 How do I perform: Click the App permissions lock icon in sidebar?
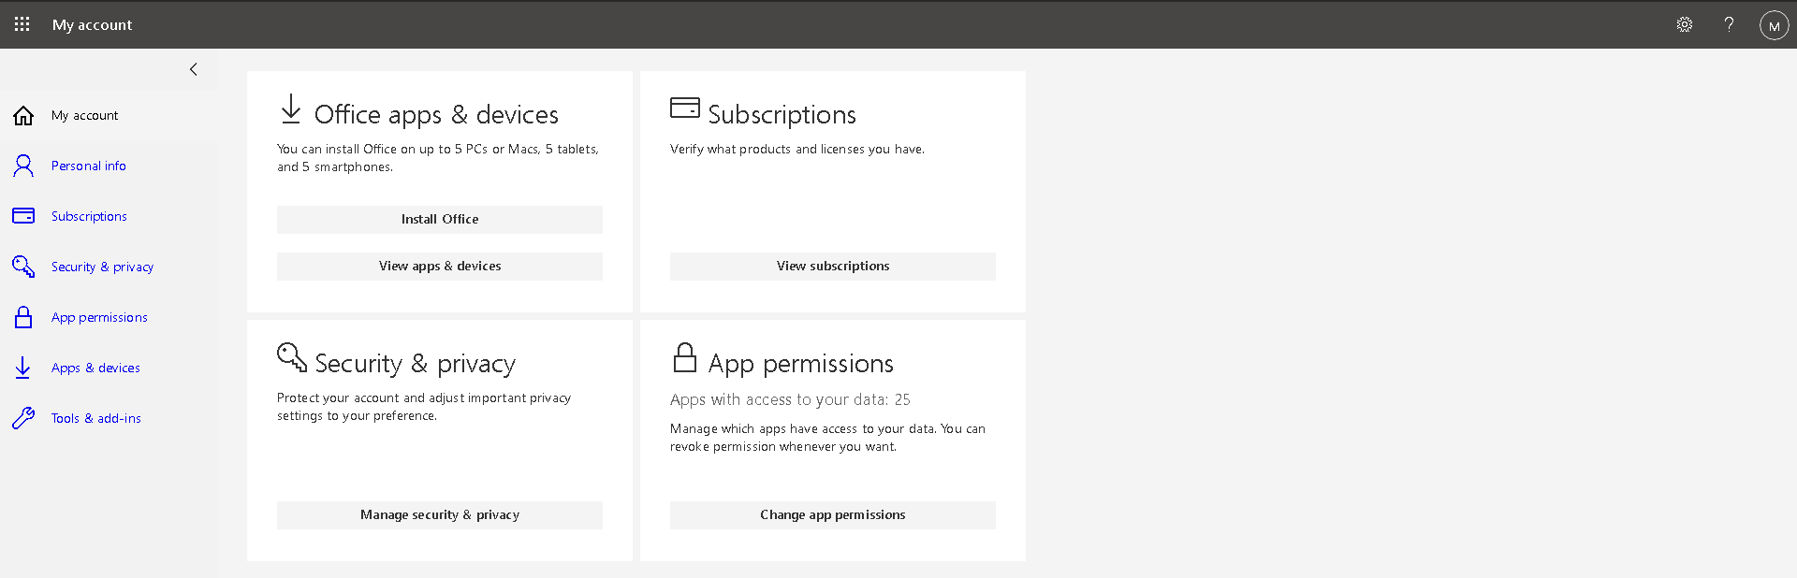coord(23,317)
